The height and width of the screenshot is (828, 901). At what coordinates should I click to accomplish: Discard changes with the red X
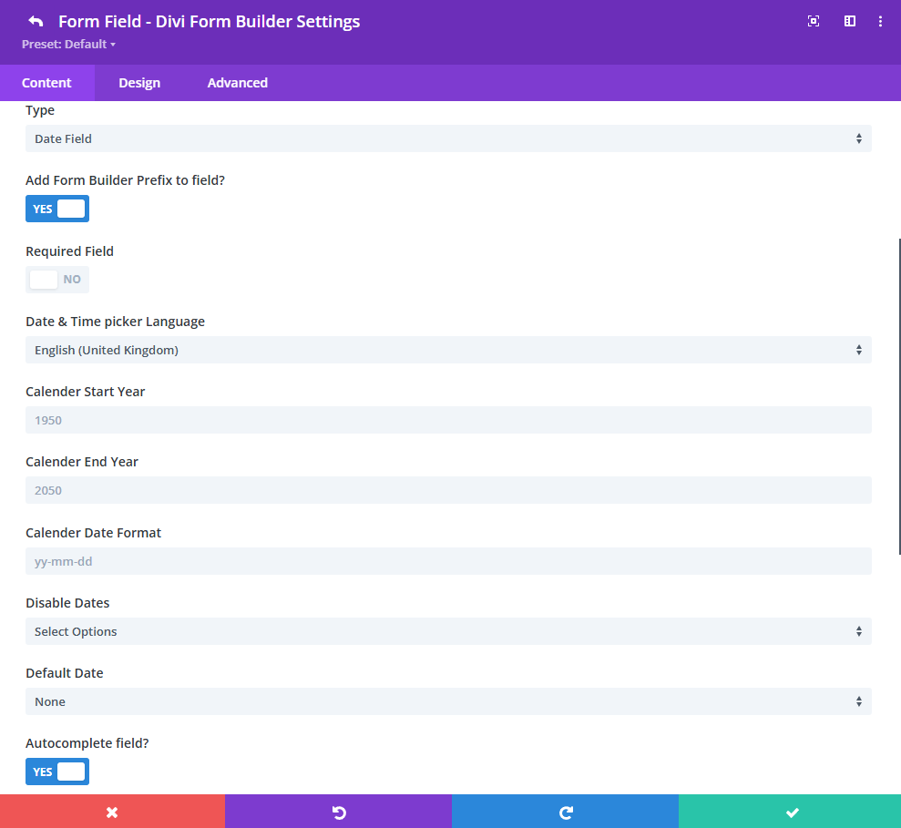coord(113,811)
